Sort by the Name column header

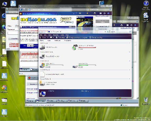[41, 40]
